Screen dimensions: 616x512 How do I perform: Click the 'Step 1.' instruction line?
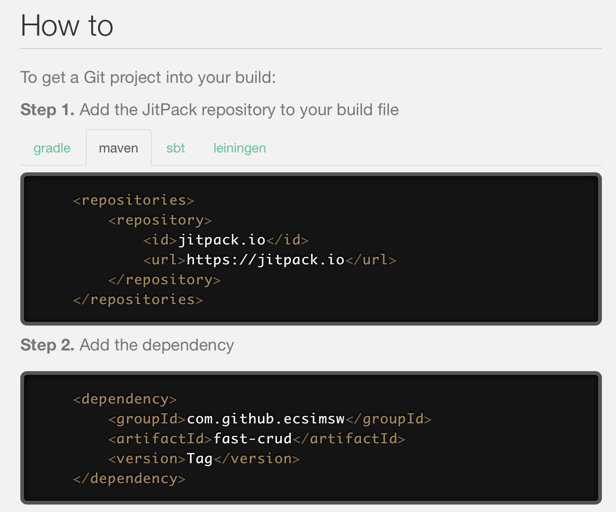[x=210, y=110]
